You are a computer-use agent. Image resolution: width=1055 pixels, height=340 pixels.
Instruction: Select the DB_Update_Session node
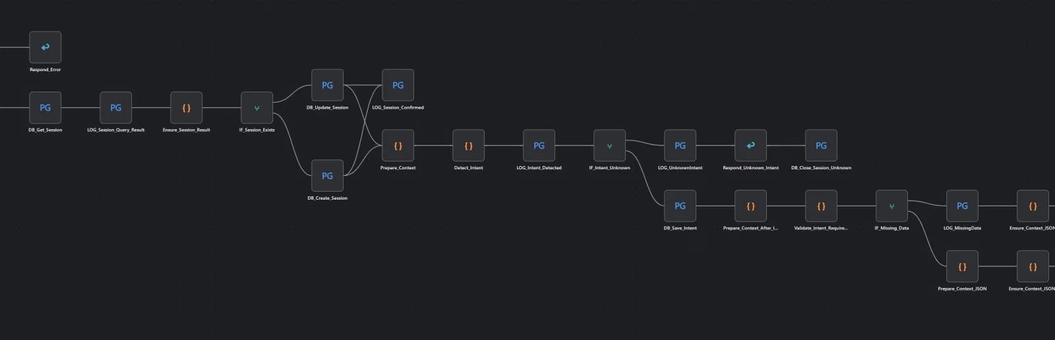coord(328,85)
